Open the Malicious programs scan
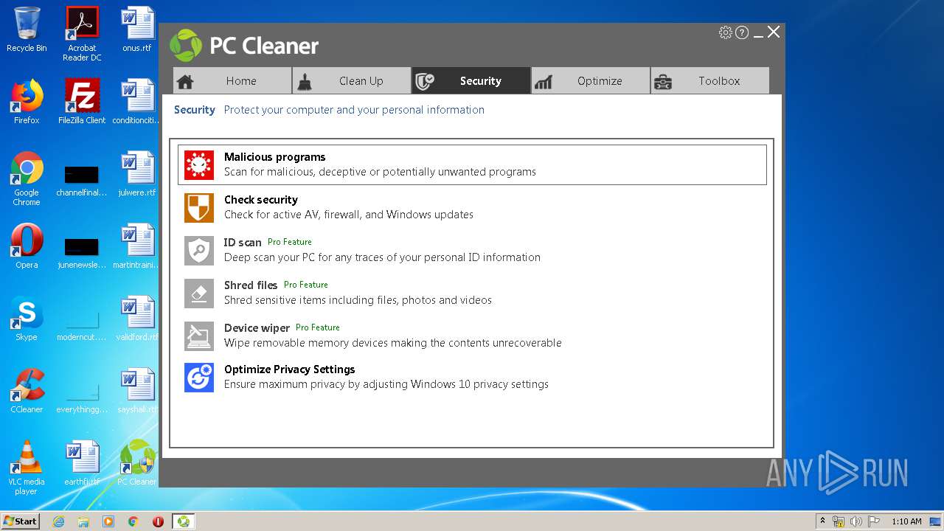Viewport: 944px width, 531px height. click(472, 164)
